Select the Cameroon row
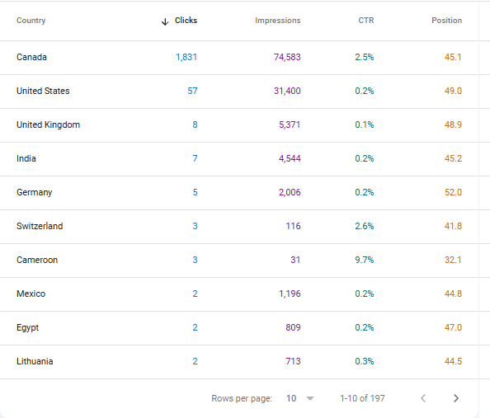 click(239, 260)
